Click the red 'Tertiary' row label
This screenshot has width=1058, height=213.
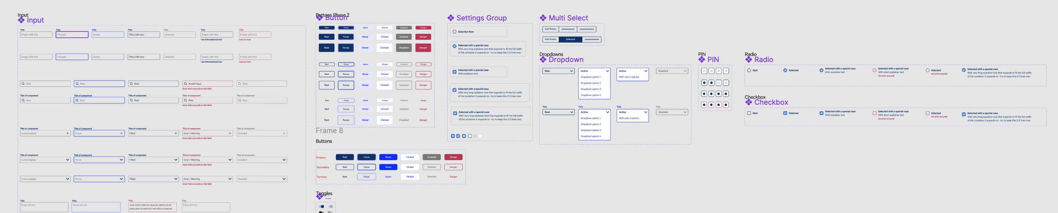[322, 177]
